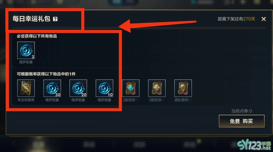Select the 魄罗能量 icon marked 20
The image size is (273, 152).
coord(78,88)
